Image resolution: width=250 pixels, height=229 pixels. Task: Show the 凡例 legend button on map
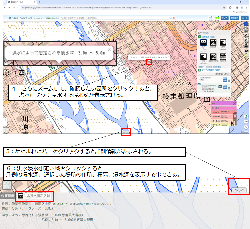246,122
